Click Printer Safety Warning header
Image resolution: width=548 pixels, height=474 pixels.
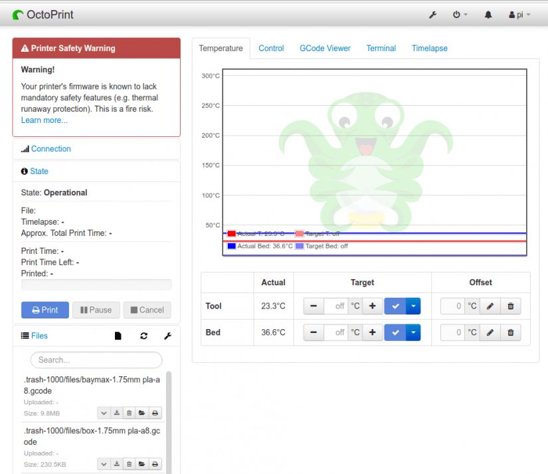[96, 49]
